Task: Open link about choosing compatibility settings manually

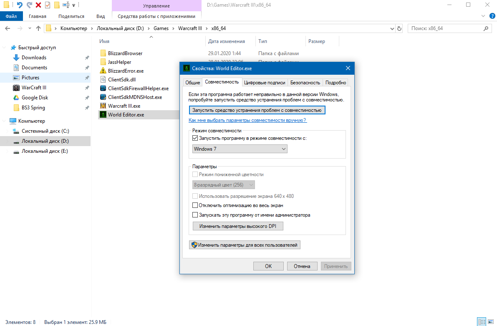Action: (247, 120)
